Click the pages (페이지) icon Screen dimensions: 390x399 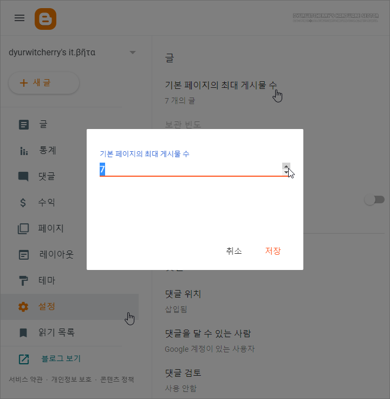(23, 229)
